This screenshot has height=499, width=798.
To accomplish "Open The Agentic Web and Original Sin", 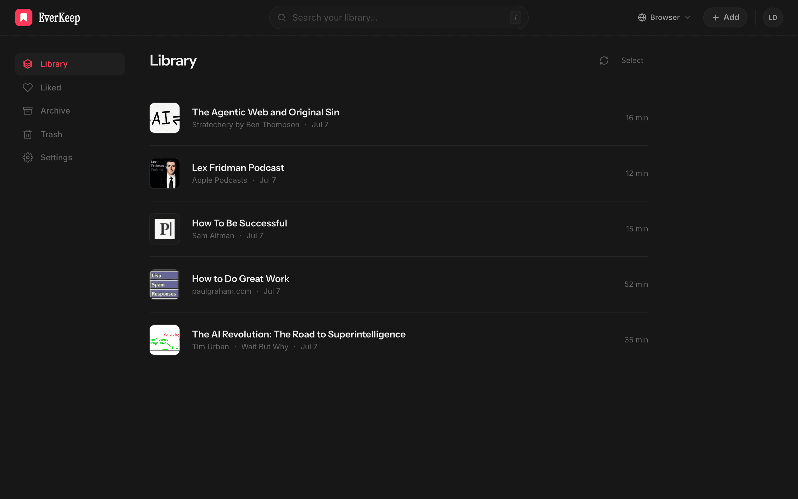I will pyautogui.click(x=266, y=112).
